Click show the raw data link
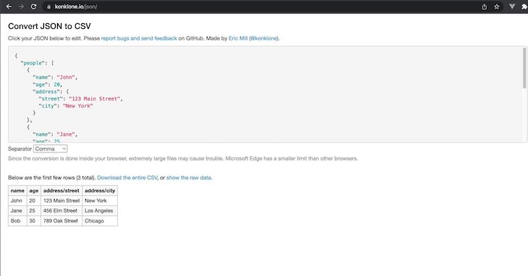Viewport: 528px width, 276px height. tap(189, 178)
